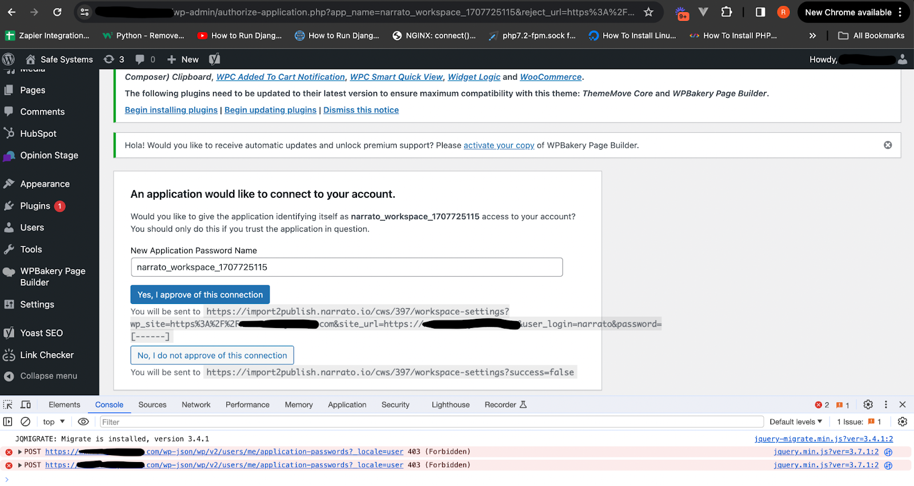This screenshot has height=486, width=914.
Task: Open the Chrome extensions puzzle icon
Action: (726, 12)
